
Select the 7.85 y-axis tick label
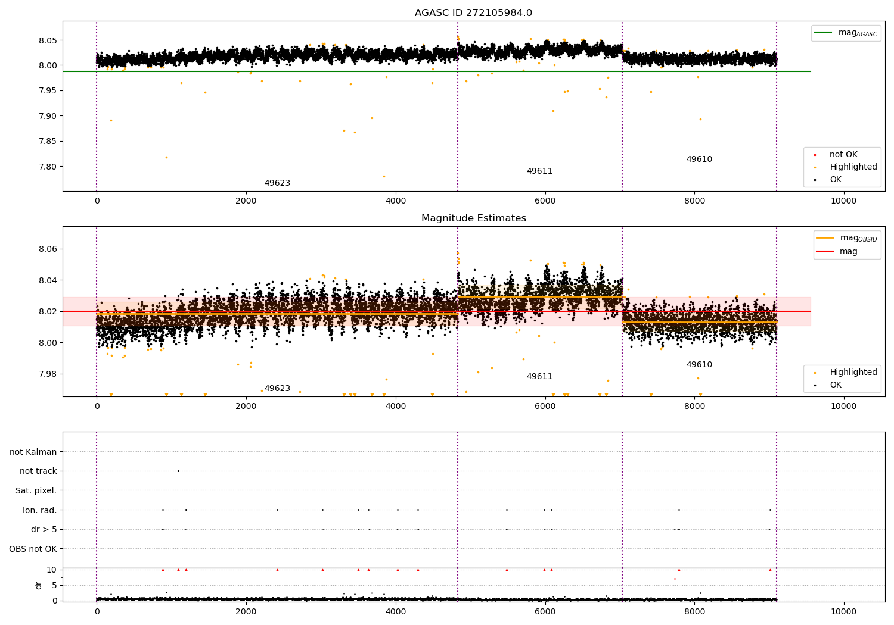coord(48,142)
